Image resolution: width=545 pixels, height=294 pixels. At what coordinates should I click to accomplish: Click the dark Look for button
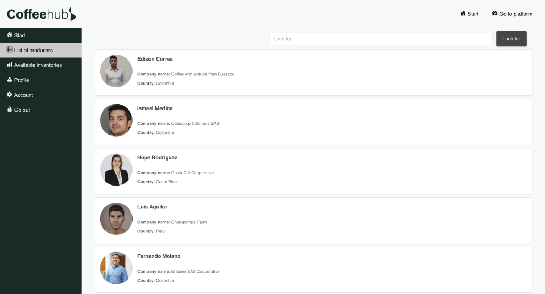click(511, 38)
